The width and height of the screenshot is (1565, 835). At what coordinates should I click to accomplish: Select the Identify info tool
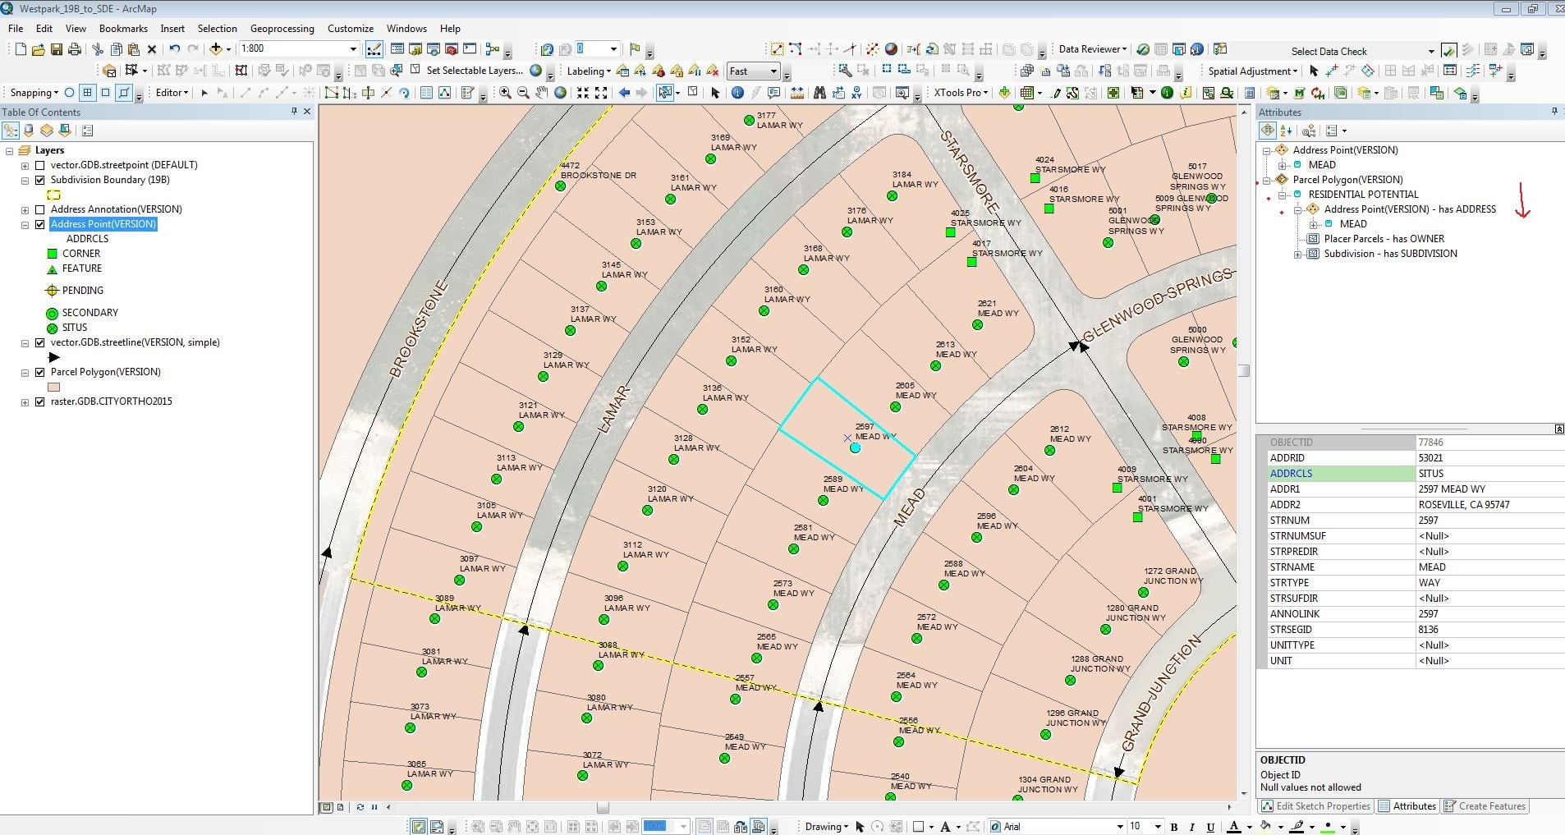(x=737, y=93)
